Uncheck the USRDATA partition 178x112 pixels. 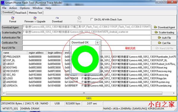click(4, 85)
